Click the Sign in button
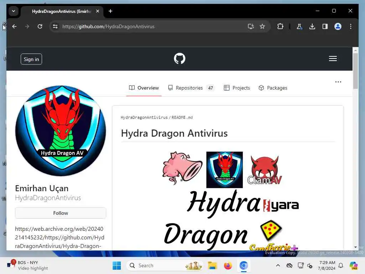This screenshot has height=274, width=365. pyautogui.click(x=31, y=59)
